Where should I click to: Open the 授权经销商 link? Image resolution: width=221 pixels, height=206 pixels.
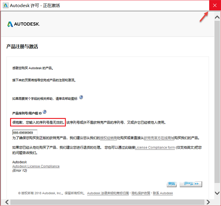[x=108, y=138]
